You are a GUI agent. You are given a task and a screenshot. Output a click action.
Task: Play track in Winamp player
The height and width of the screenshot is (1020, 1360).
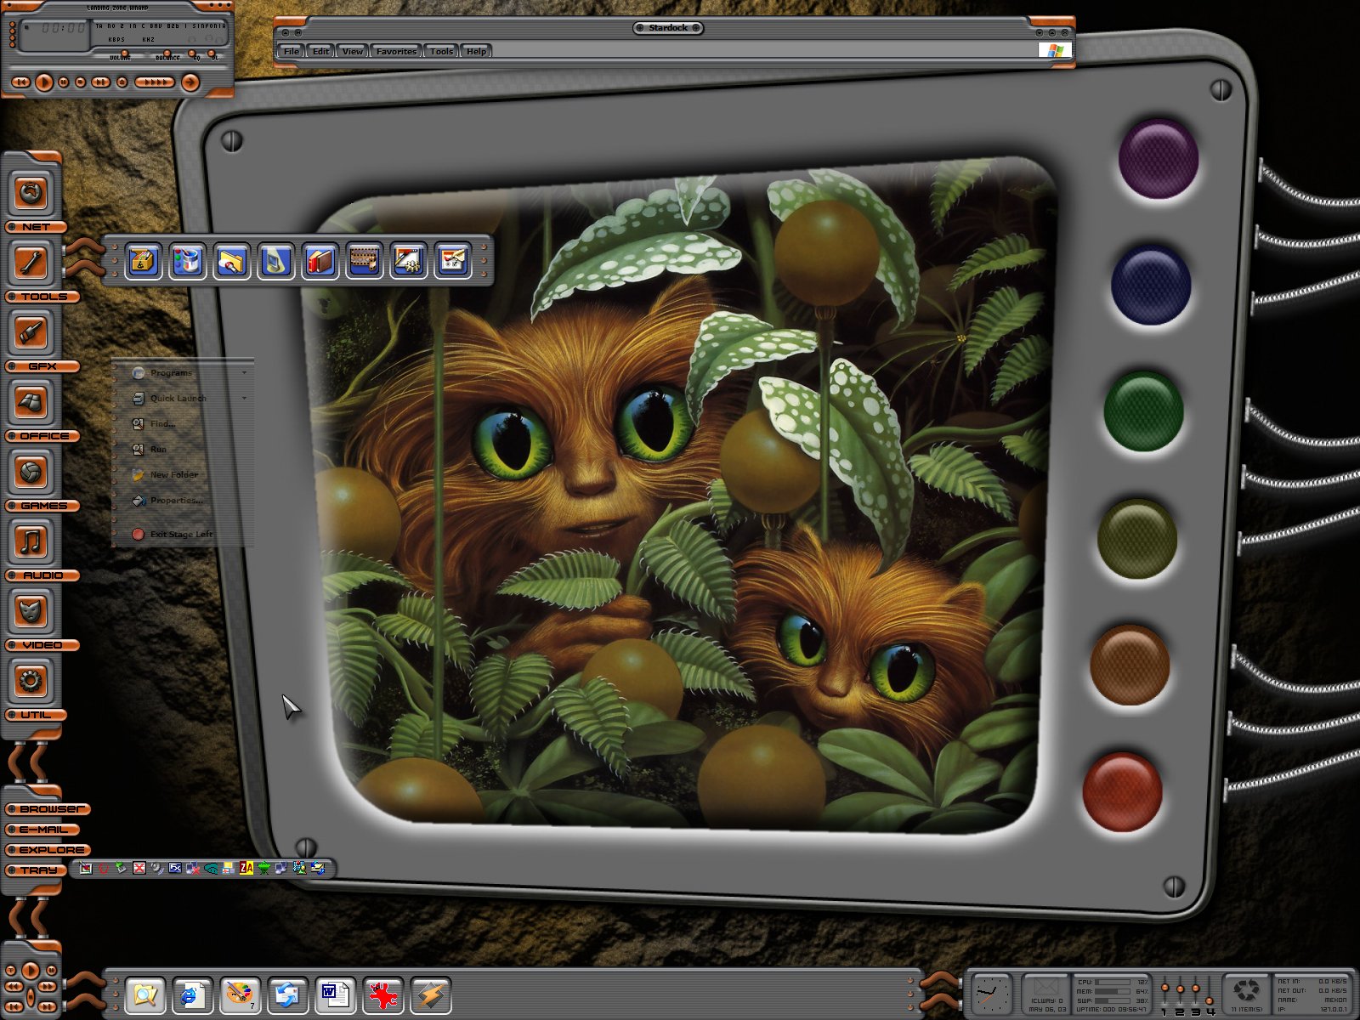pyautogui.click(x=44, y=82)
